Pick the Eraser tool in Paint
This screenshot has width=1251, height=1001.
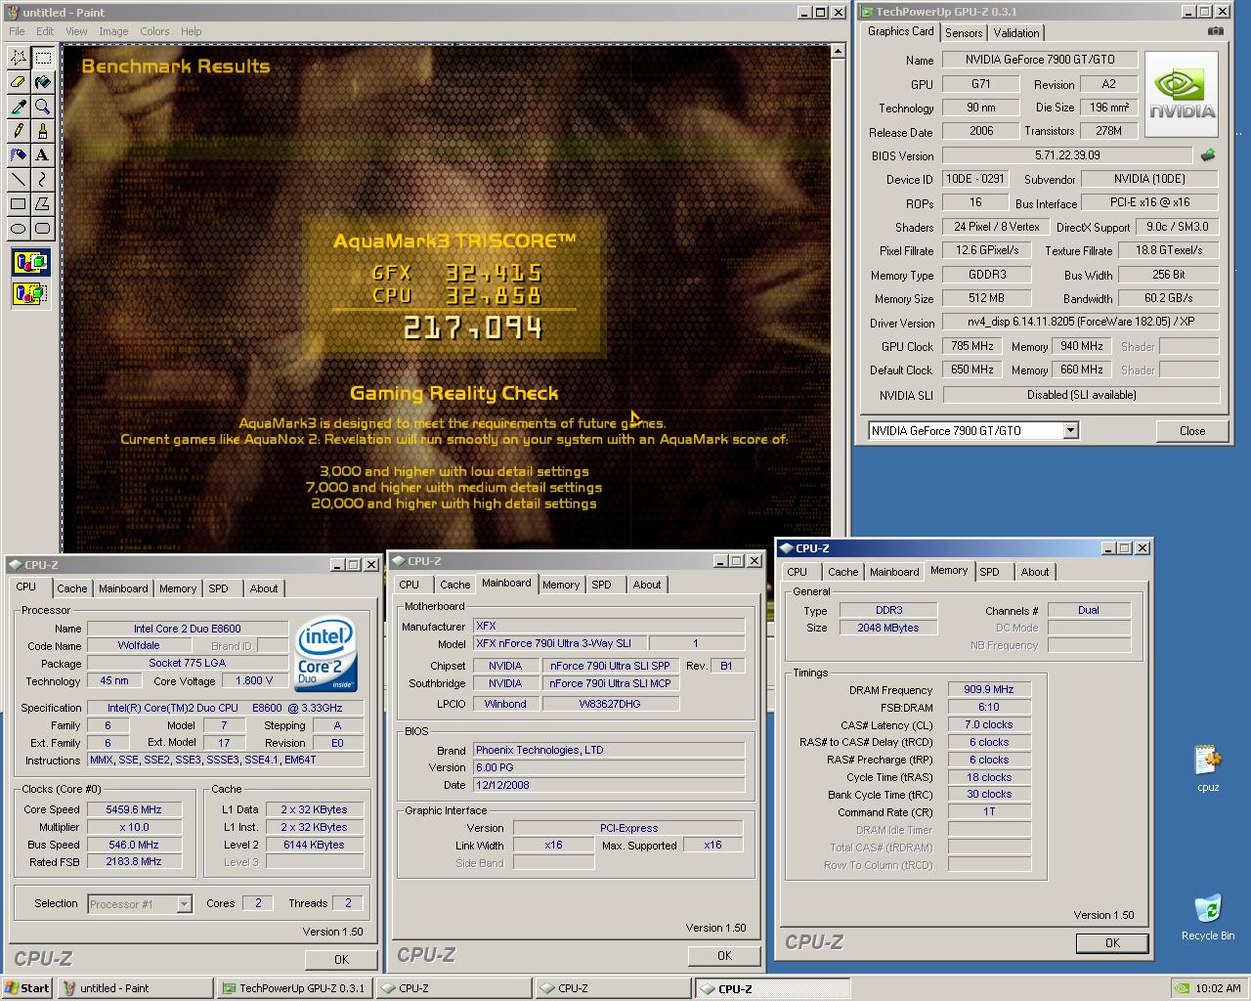(18, 81)
